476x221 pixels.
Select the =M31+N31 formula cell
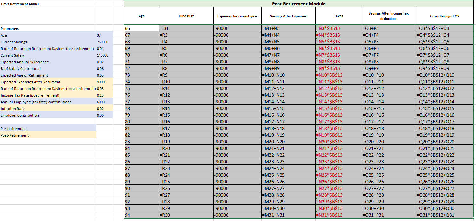pyautogui.click(x=288, y=215)
